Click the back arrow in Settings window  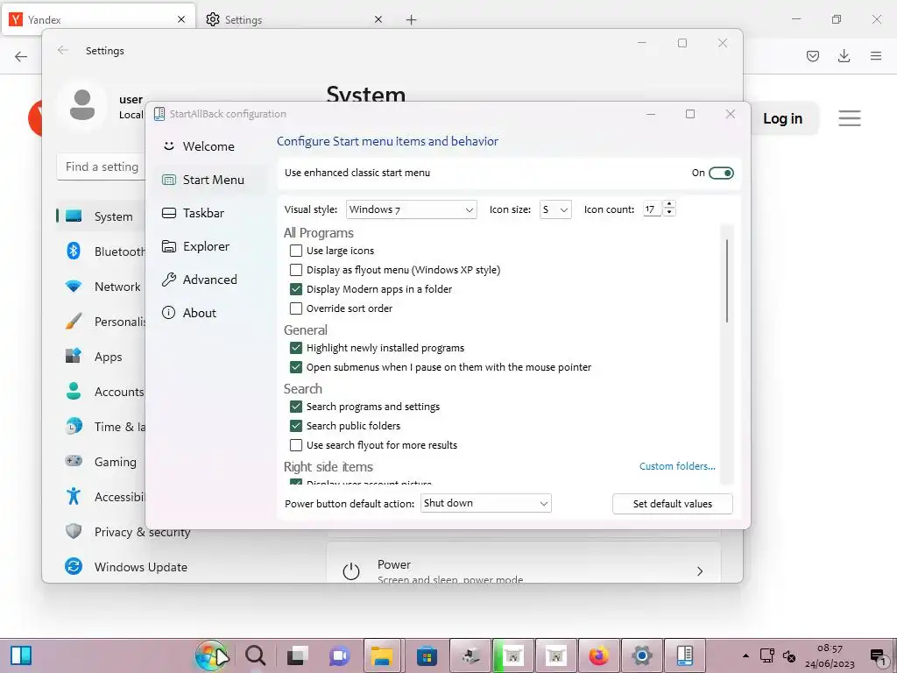[63, 50]
